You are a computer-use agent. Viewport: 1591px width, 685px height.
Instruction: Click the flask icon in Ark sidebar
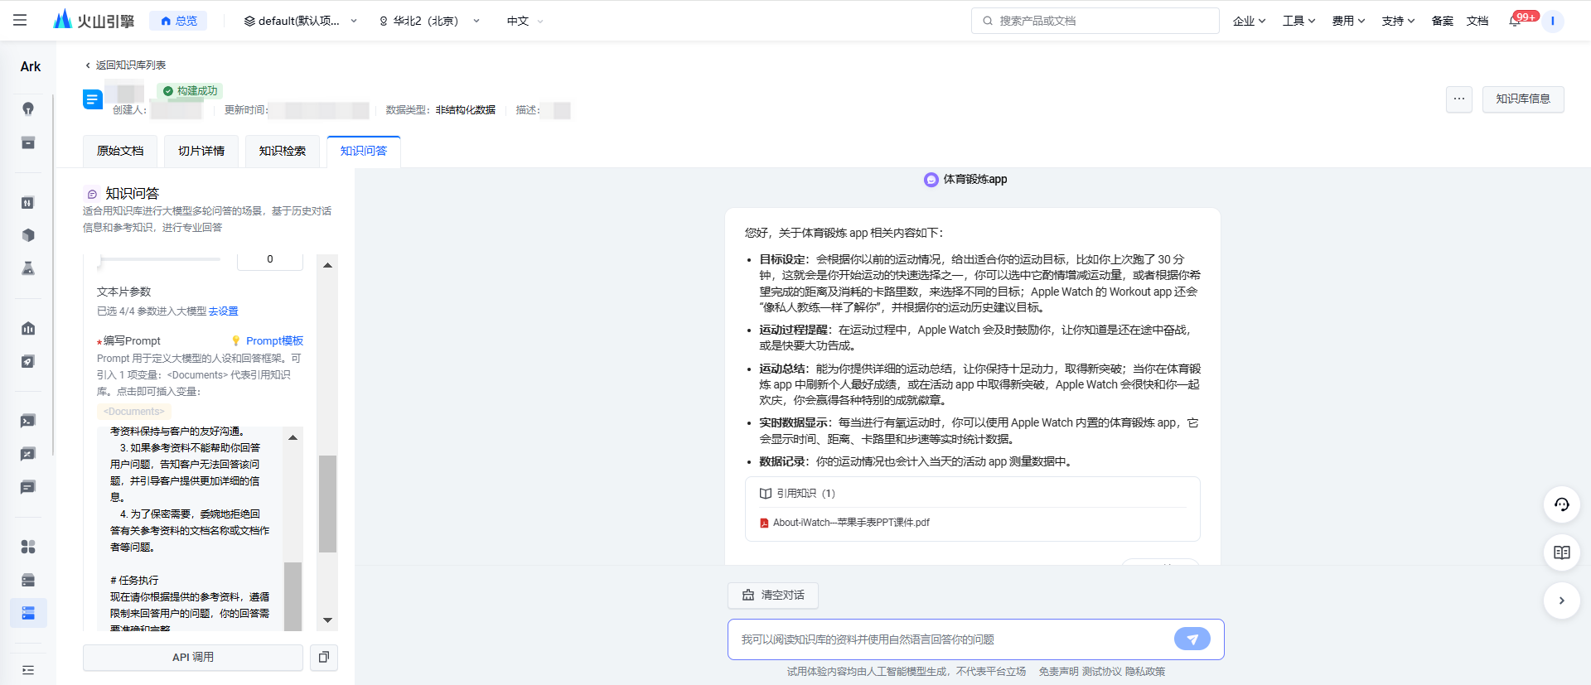pyautogui.click(x=28, y=268)
